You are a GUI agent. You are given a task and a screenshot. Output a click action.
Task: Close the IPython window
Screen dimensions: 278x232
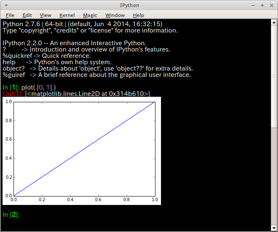pos(271,5)
